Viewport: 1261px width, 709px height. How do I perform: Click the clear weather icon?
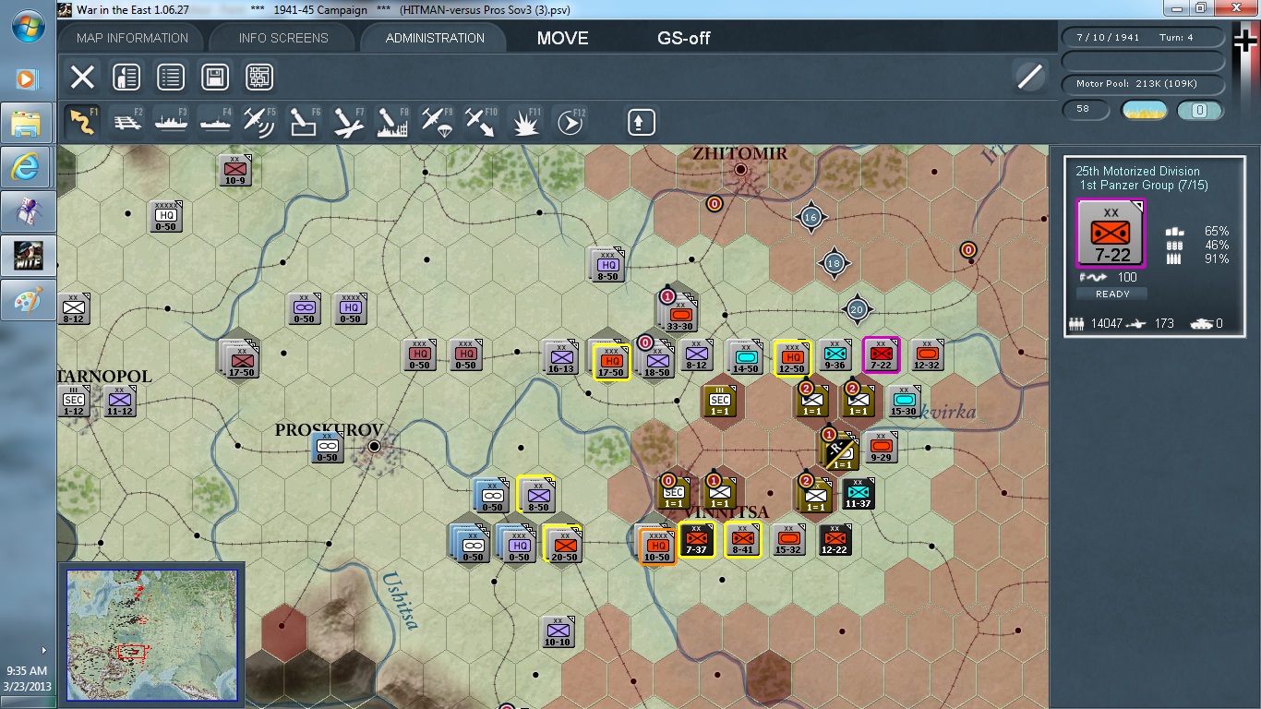[x=1144, y=111]
